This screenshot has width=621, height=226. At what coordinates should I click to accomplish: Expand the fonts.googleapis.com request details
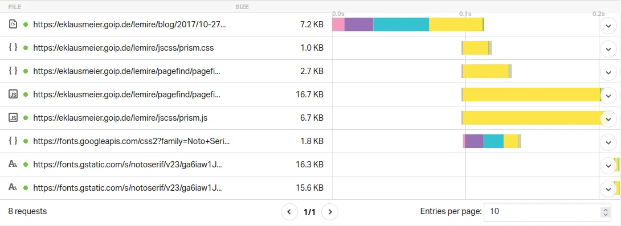tap(608, 142)
